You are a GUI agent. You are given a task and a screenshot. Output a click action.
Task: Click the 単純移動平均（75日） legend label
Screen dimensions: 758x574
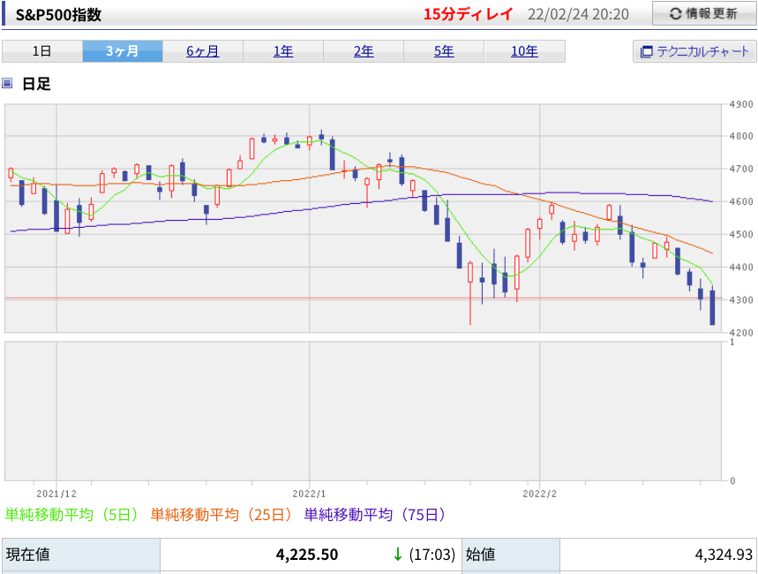click(x=375, y=515)
